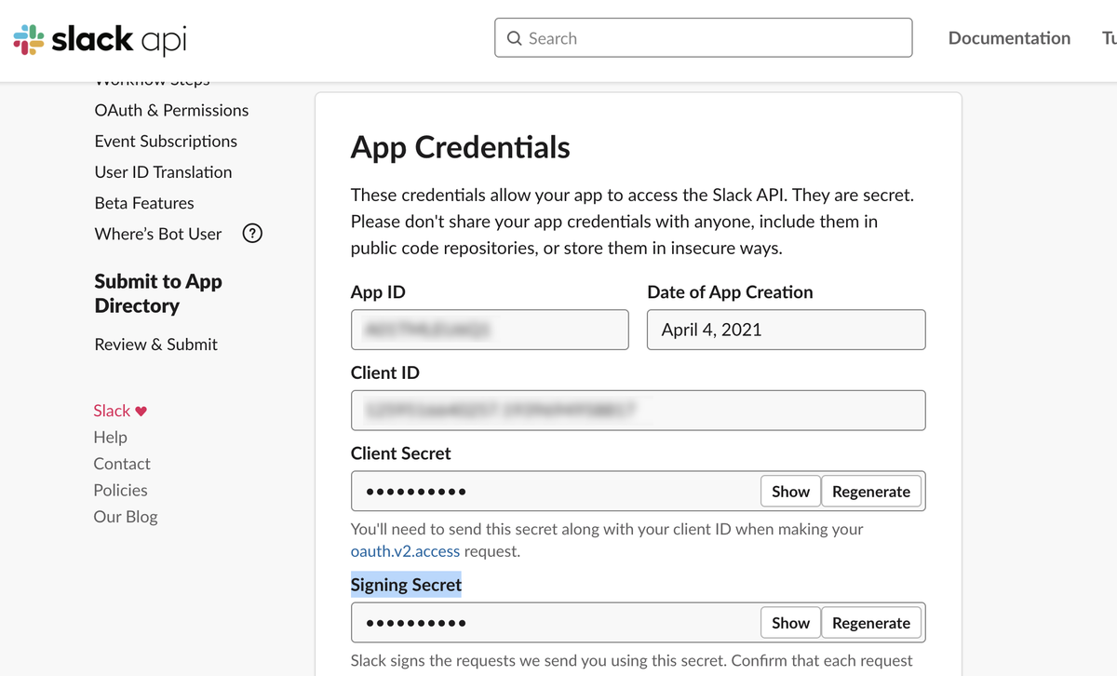Open the Contact link
Screen dimensions: 1117x676
point(121,464)
